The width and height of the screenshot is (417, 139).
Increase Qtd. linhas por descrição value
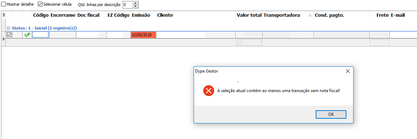pos(135,3)
